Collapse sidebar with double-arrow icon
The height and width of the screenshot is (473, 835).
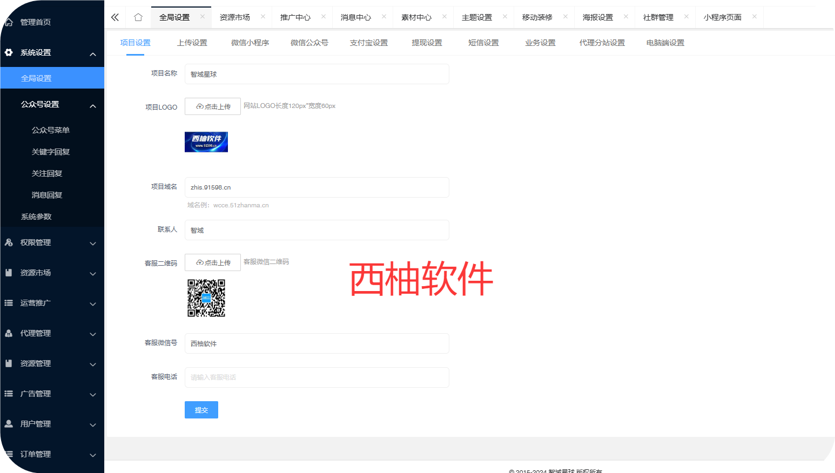point(115,17)
